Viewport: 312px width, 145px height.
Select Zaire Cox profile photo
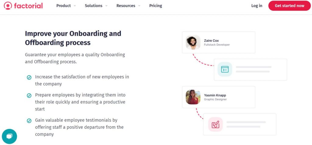193,42
